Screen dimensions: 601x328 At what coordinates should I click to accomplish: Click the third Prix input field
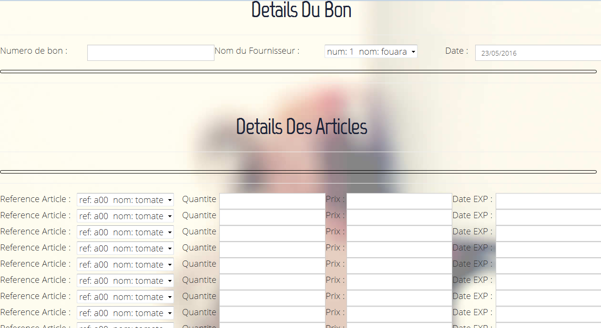(x=399, y=232)
